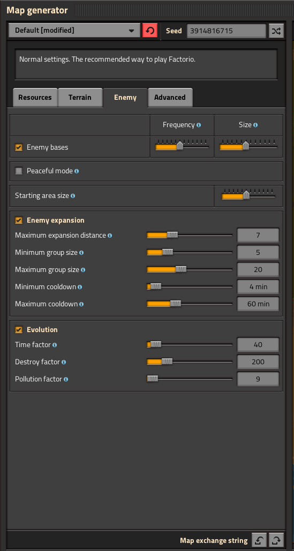Disable the Enemy expansion checkbox

[19, 221]
